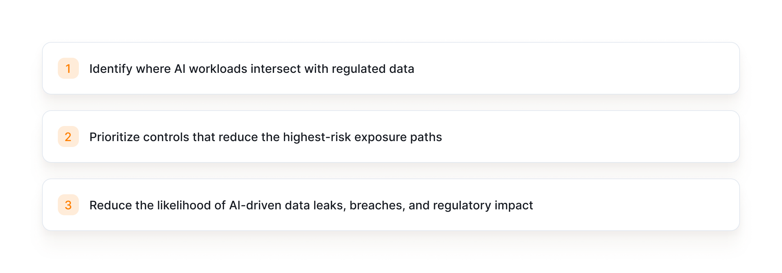The image size is (782, 273).
Task: Click the words 'regulatory impact' in step three
Action: (x=483, y=205)
